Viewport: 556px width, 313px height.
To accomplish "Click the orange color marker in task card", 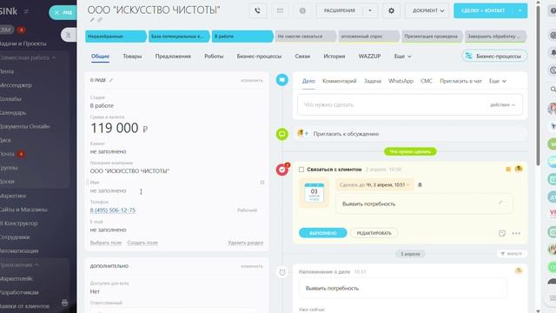I will [x=508, y=170].
